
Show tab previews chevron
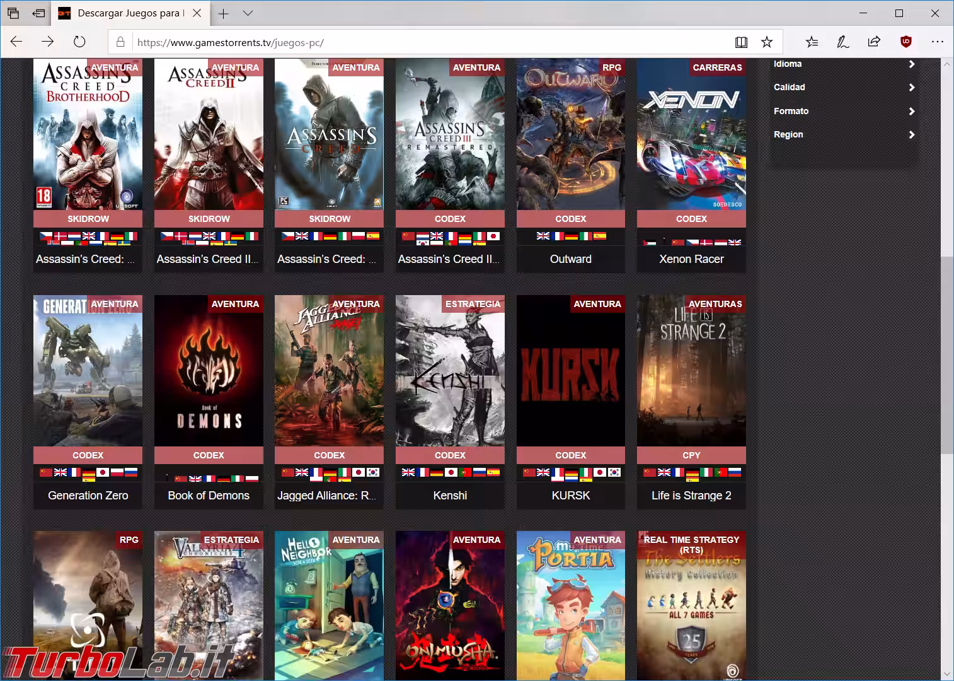pyautogui.click(x=248, y=13)
